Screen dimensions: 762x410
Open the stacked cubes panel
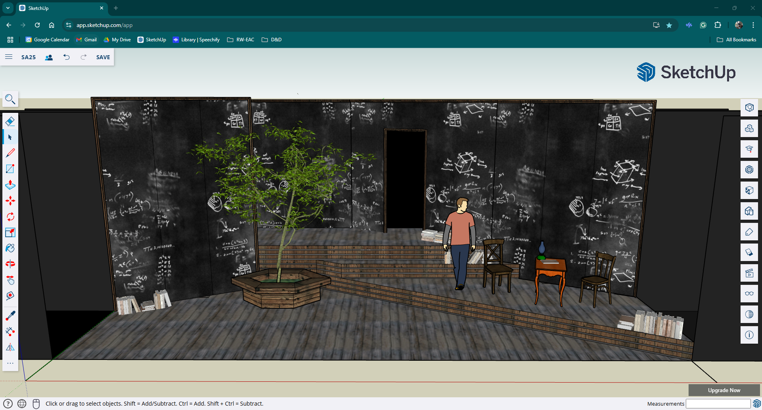749,128
